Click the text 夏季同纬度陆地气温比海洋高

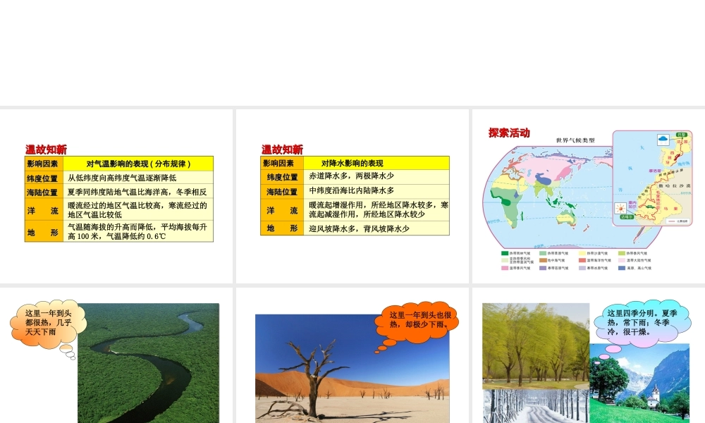[x=119, y=192]
